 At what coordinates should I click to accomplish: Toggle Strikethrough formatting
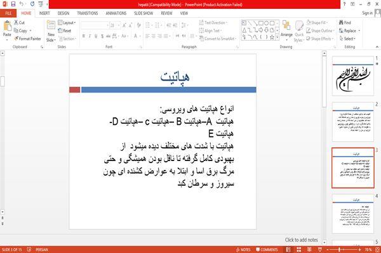coord(108,36)
